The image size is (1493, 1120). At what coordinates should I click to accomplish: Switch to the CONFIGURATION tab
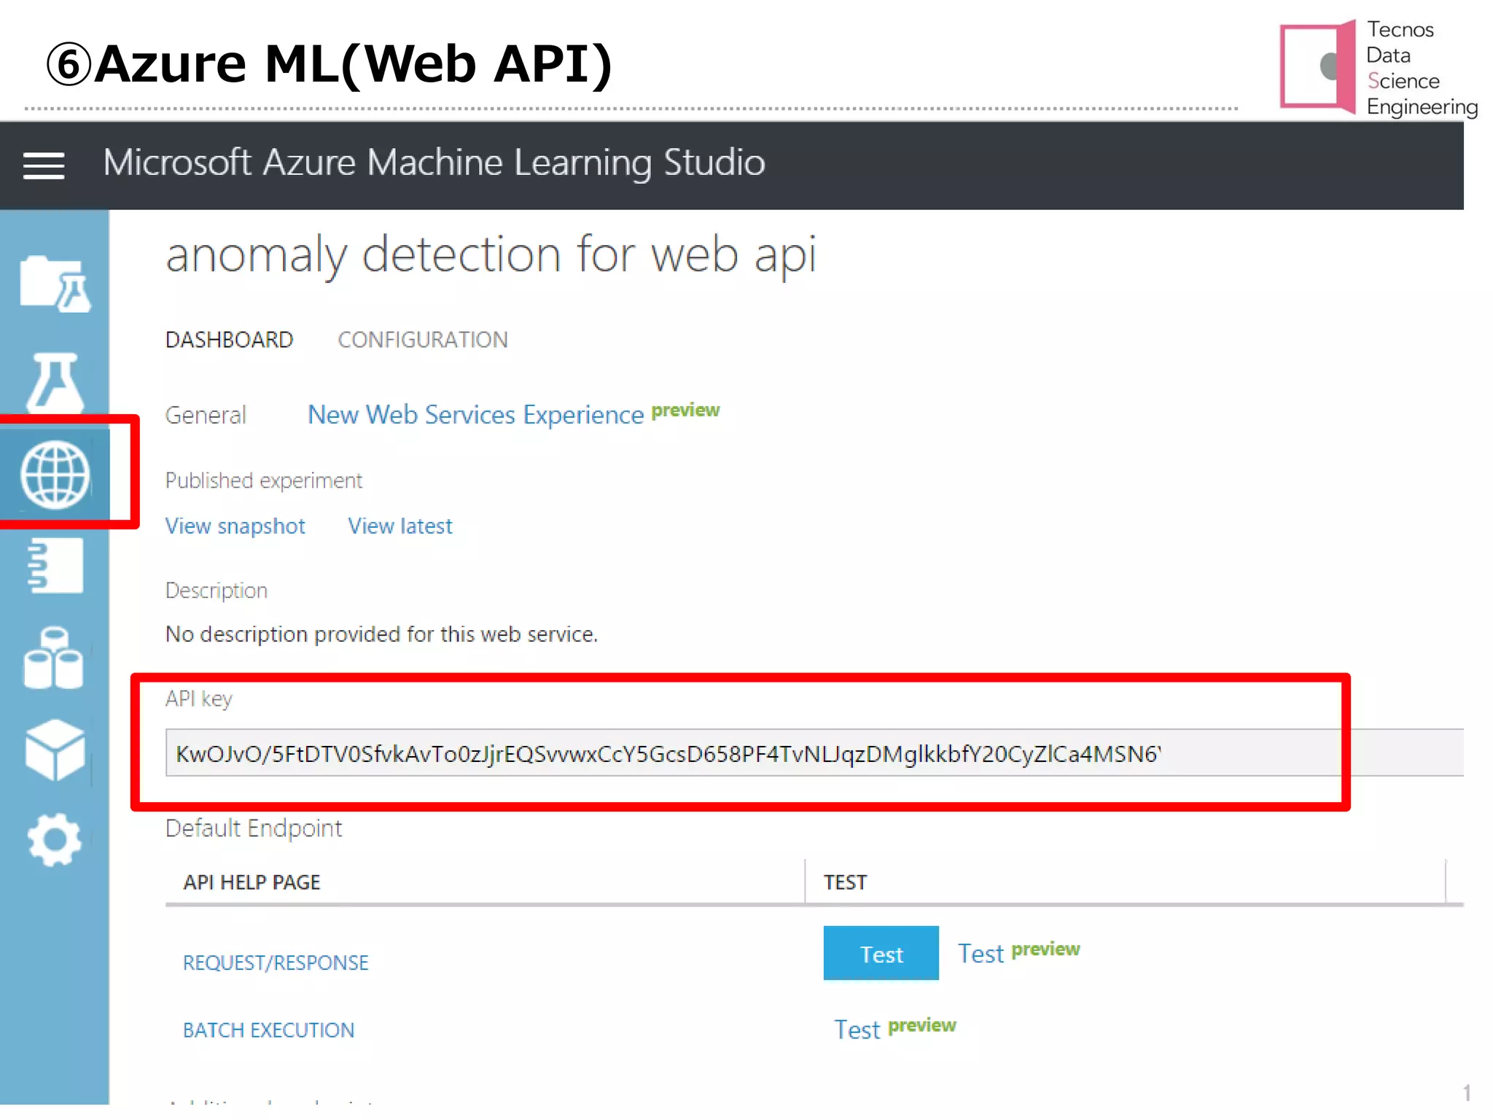pyautogui.click(x=423, y=340)
